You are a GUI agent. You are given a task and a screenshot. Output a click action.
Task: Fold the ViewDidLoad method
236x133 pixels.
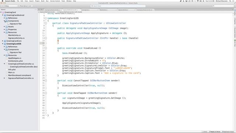pos(46,48)
